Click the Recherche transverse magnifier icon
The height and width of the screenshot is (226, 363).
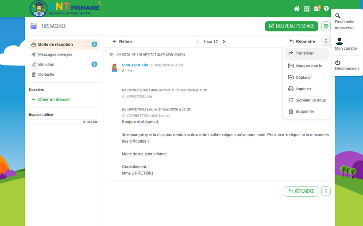338,16
